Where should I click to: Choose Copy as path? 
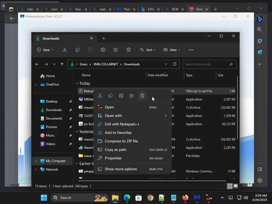click(133, 150)
